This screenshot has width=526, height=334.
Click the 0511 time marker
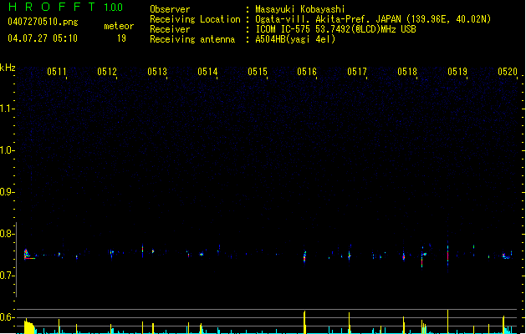pos(57,72)
